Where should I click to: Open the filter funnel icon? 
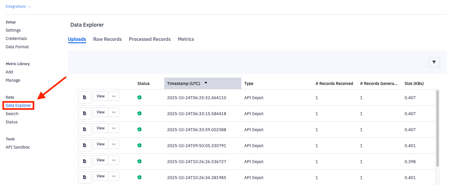434,62
